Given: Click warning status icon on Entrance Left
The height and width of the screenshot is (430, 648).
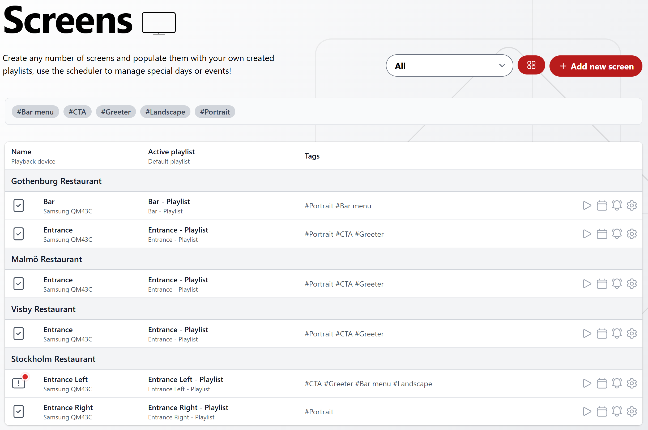Looking at the screenshot, I should tap(18, 383).
